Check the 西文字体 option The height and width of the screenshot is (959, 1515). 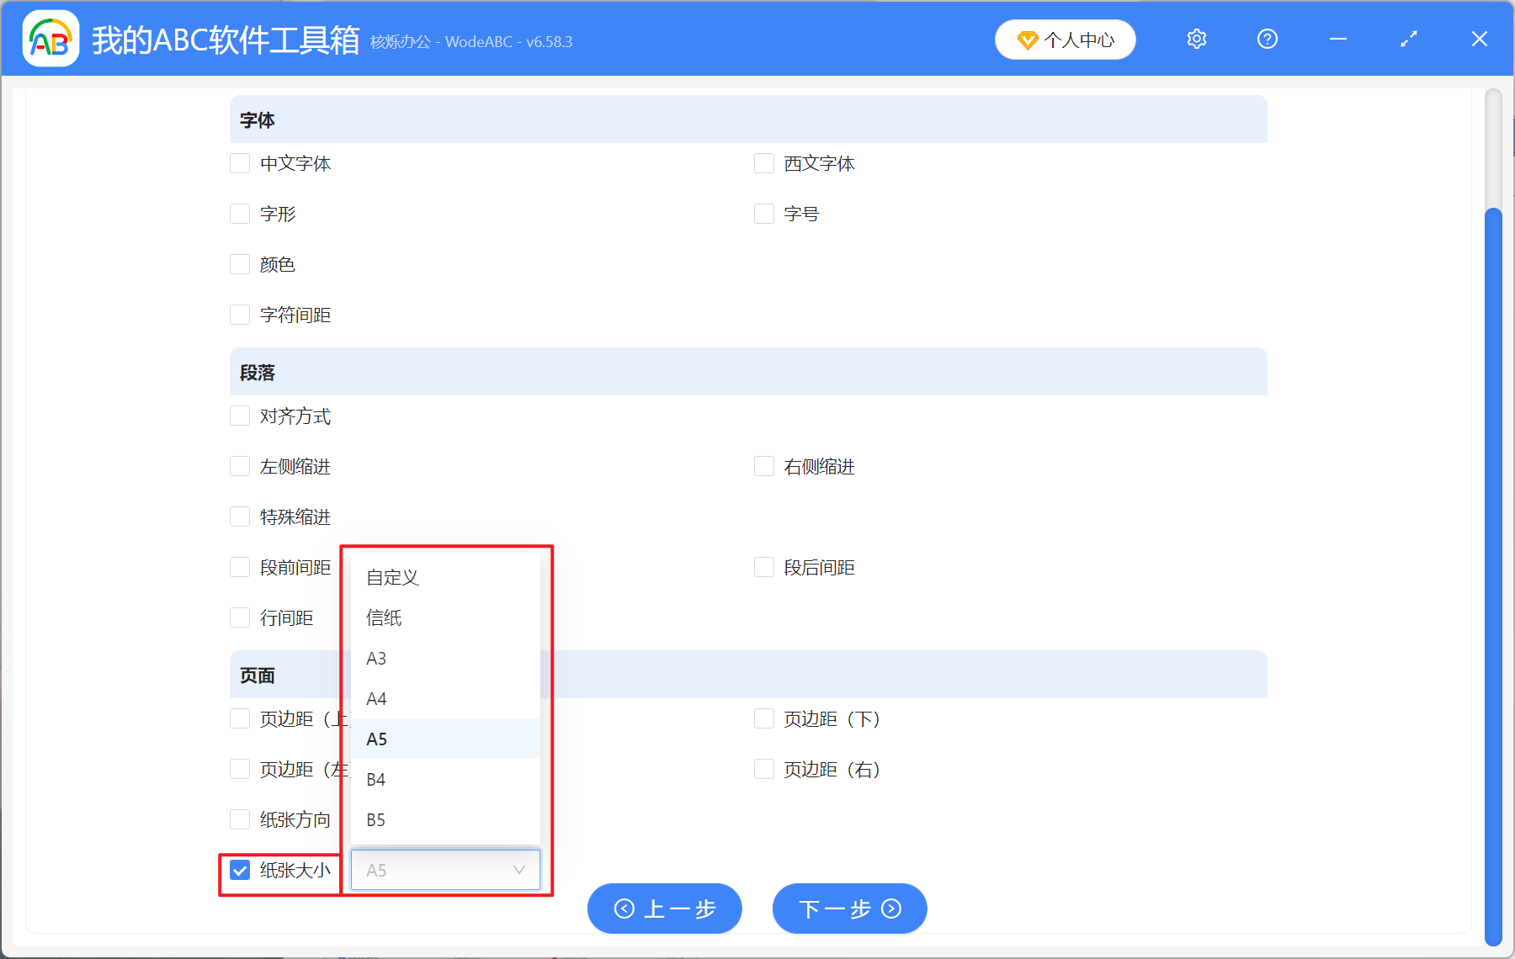(x=763, y=163)
